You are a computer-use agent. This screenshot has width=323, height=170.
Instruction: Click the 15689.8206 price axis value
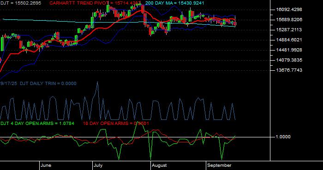tap(289, 19)
